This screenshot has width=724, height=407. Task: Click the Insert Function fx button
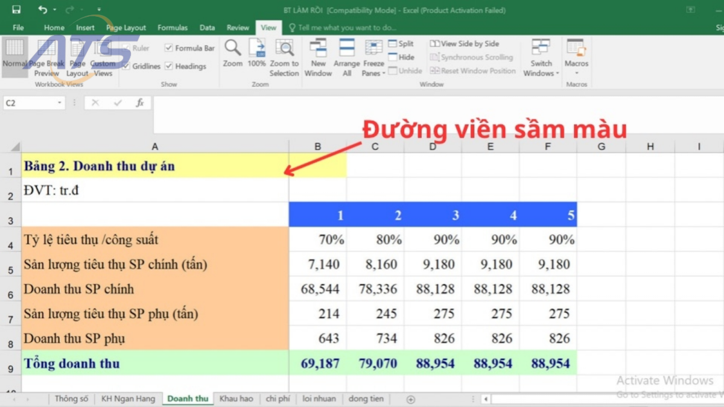pyautogui.click(x=140, y=103)
